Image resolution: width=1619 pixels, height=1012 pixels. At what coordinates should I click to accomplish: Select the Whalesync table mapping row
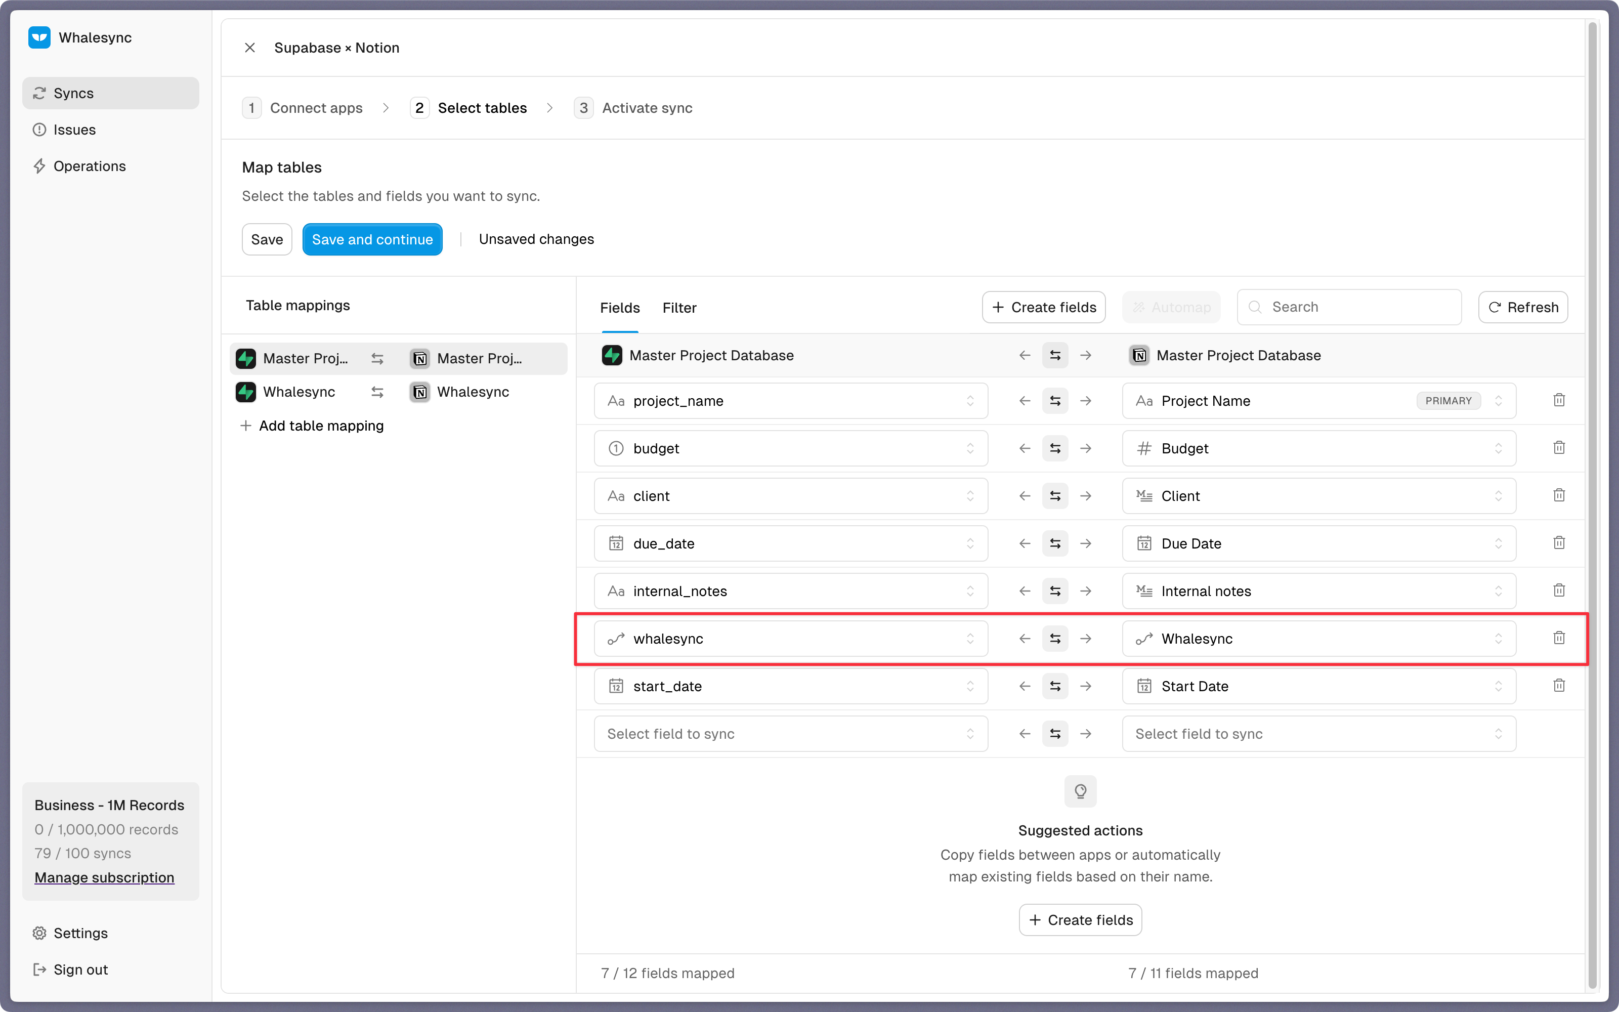(x=398, y=392)
